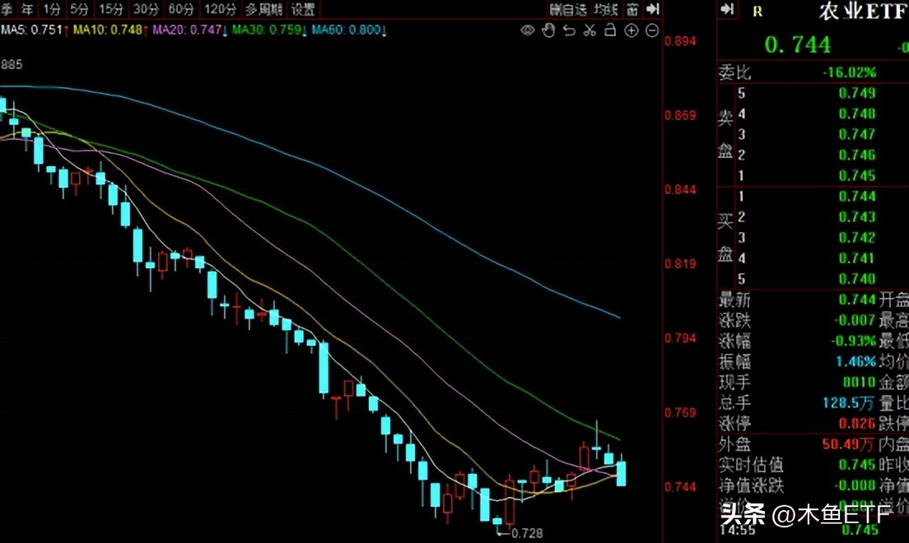Image resolution: width=909 pixels, height=543 pixels.
Task: Click the undo arrow icon
Action: pos(569,30)
